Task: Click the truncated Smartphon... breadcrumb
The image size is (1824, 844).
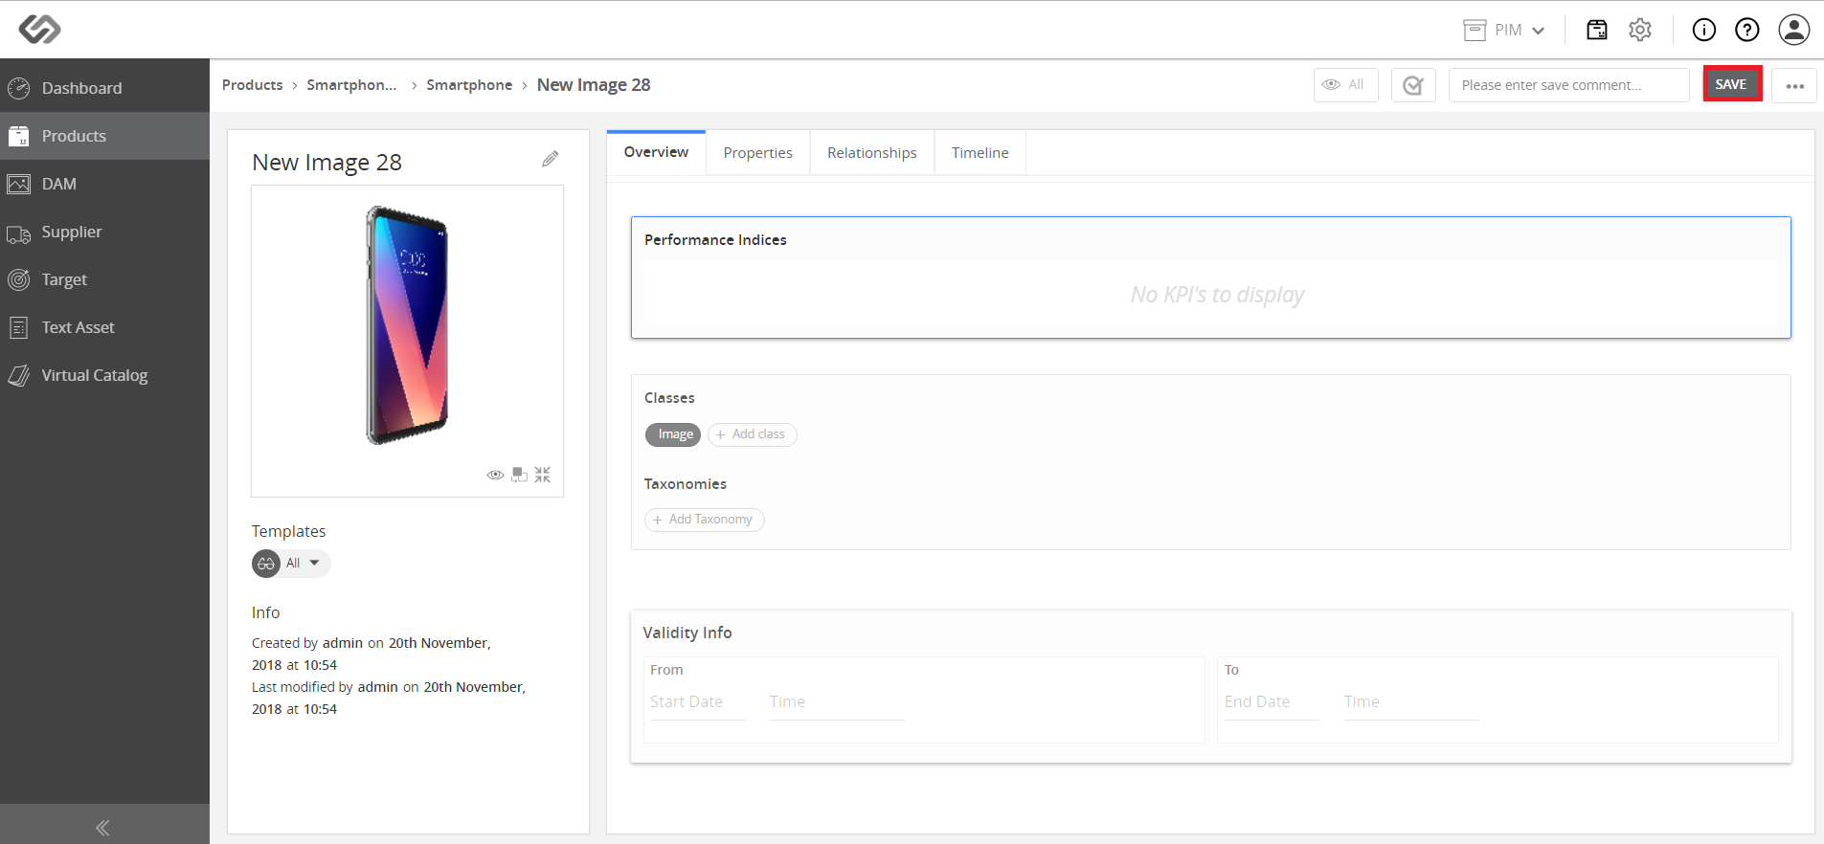Action: (351, 85)
